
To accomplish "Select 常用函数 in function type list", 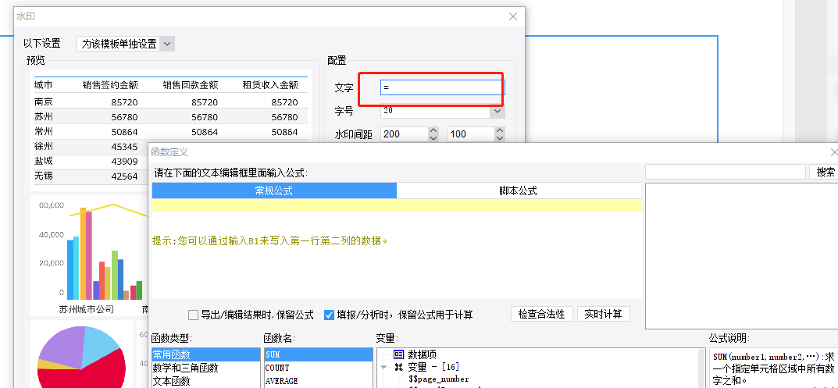I will [206, 355].
